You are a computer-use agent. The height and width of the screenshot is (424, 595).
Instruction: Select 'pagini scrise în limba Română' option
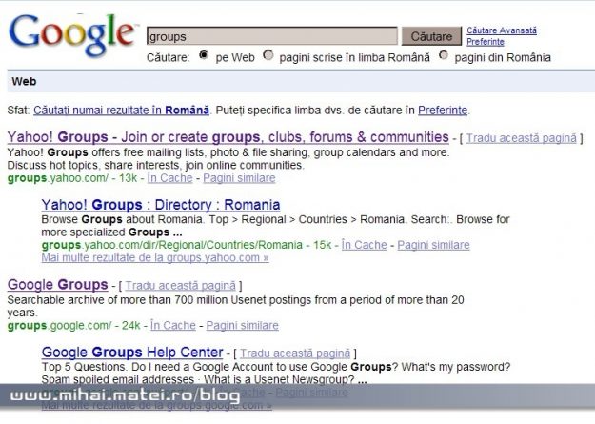coord(268,56)
